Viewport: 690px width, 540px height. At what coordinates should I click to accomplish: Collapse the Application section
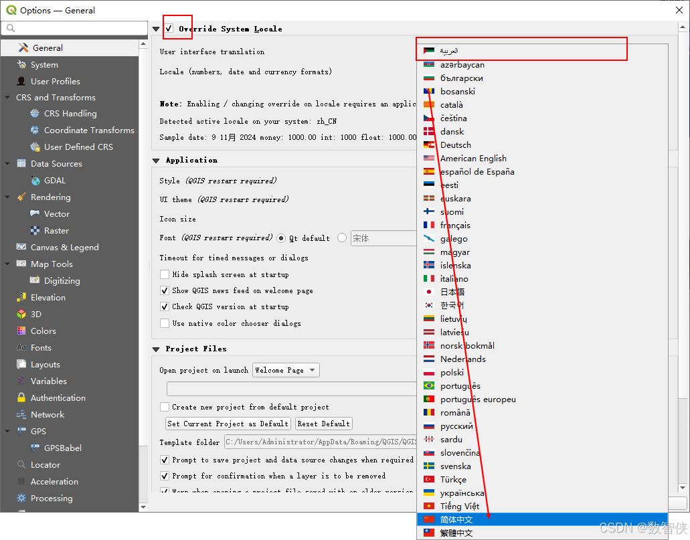(x=156, y=161)
